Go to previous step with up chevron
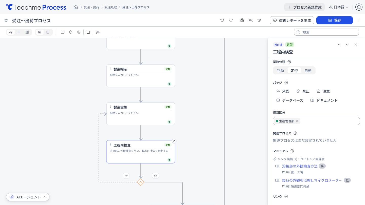 [339, 45]
